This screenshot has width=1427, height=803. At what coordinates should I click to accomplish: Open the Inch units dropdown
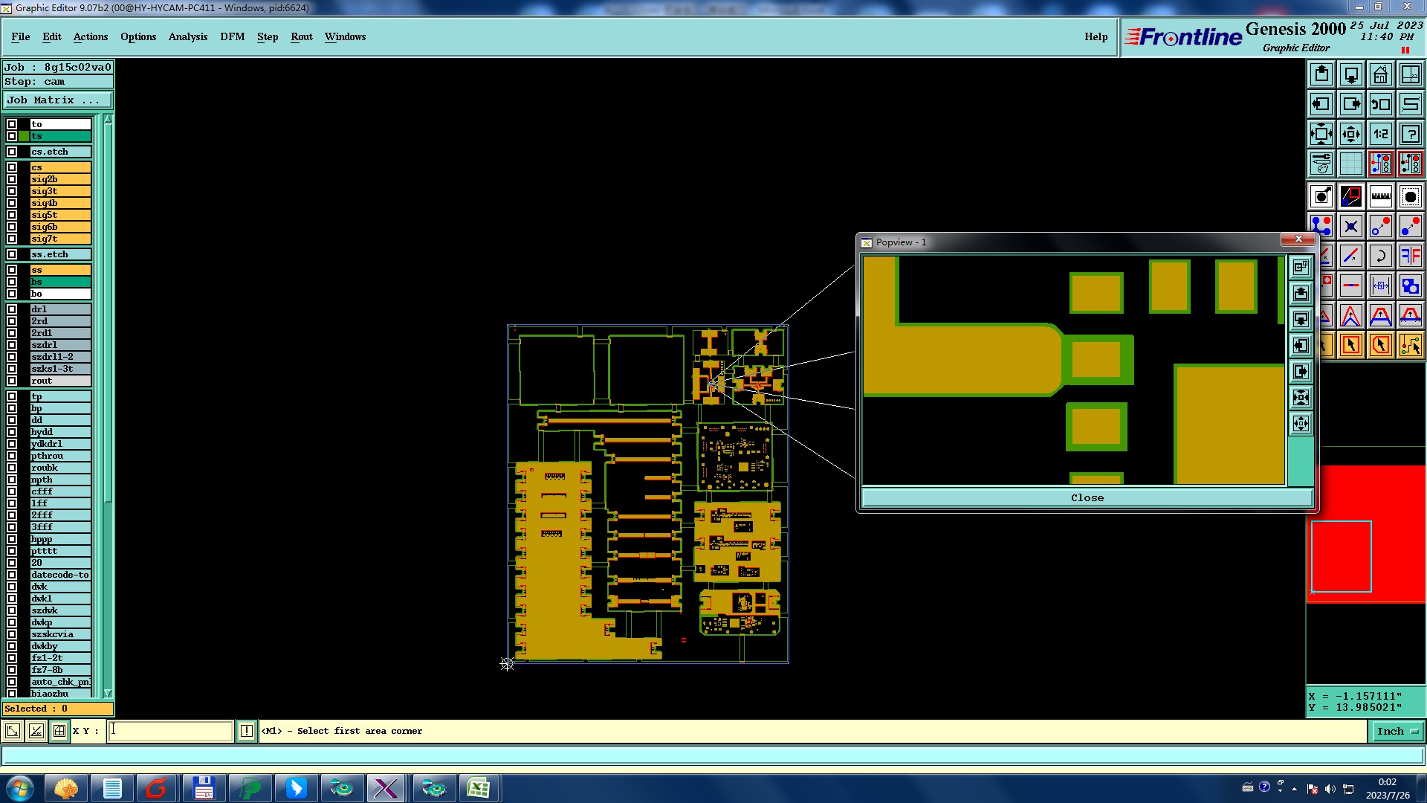1397,731
